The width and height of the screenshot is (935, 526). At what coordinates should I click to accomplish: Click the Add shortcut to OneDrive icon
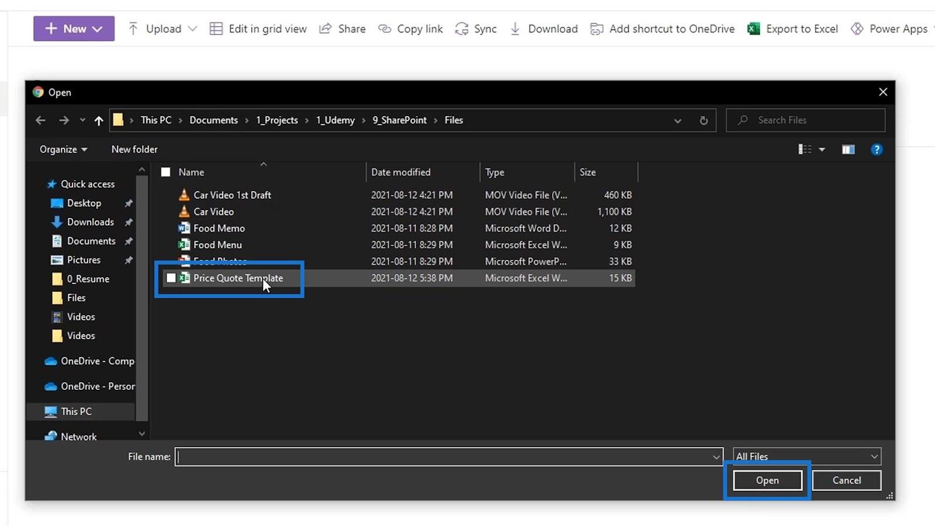pos(597,29)
